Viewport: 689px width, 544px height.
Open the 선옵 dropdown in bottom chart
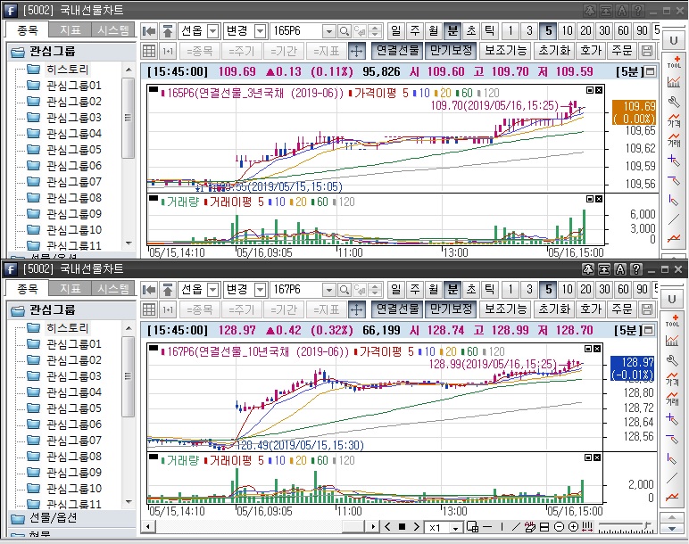tap(212, 289)
